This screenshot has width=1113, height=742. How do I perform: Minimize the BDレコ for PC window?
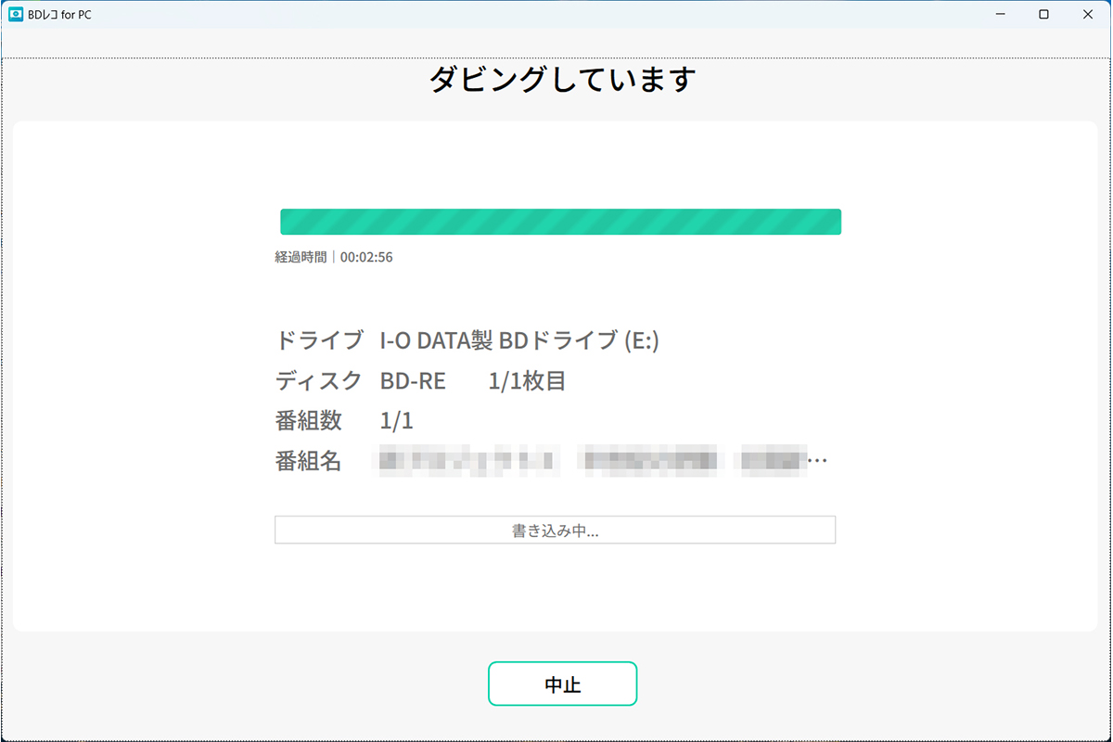pos(1000,14)
